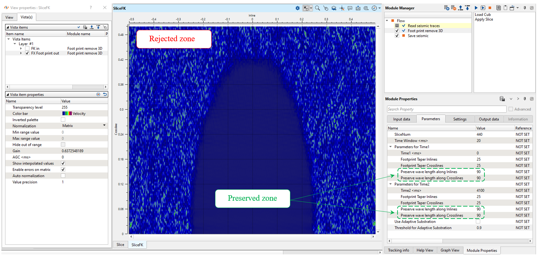Click the Run flow play icon
The height and width of the screenshot is (255, 537).
pyautogui.click(x=476, y=8)
